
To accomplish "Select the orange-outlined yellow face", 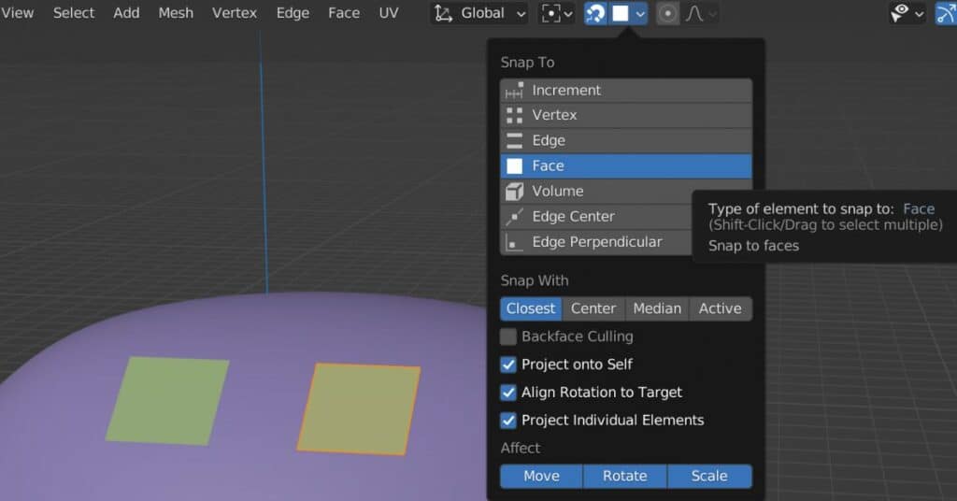I will coord(359,409).
